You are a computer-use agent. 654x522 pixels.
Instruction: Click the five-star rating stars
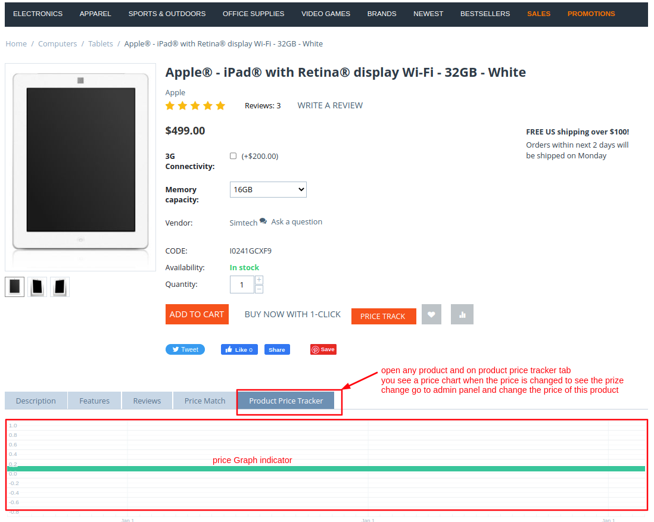click(x=195, y=105)
